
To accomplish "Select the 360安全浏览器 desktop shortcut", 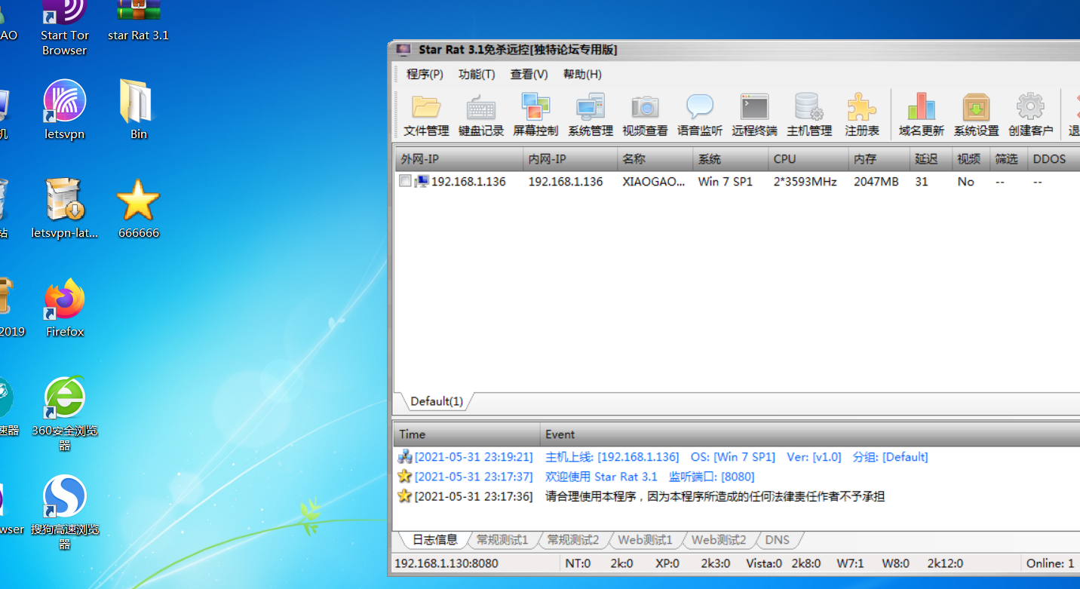I will 65,413.
